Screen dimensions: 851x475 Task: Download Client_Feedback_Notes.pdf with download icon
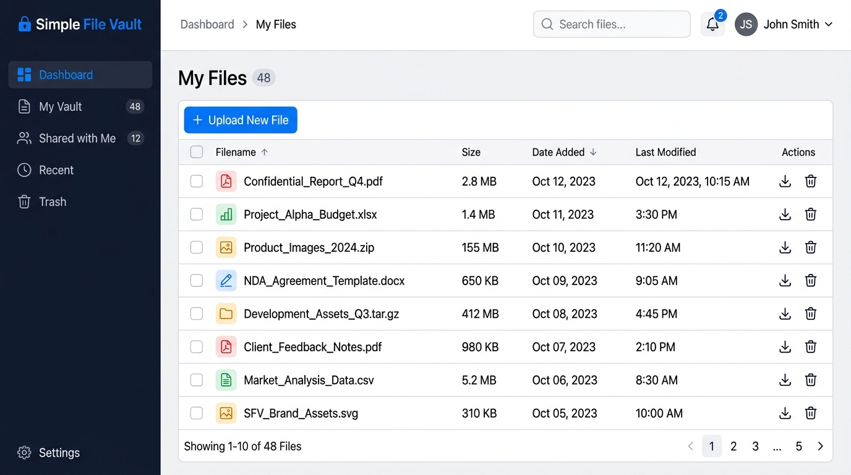coord(785,347)
